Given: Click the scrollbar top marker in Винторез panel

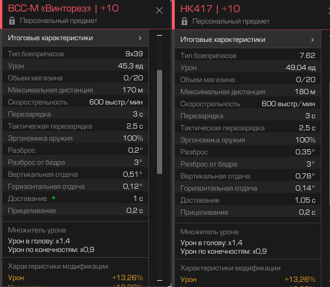Looking at the screenshot, I should pyautogui.click(x=159, y=36).
